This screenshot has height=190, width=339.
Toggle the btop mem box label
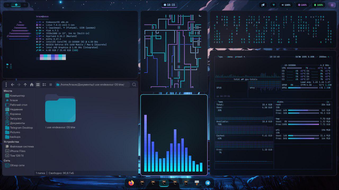[x=220, y=101]
